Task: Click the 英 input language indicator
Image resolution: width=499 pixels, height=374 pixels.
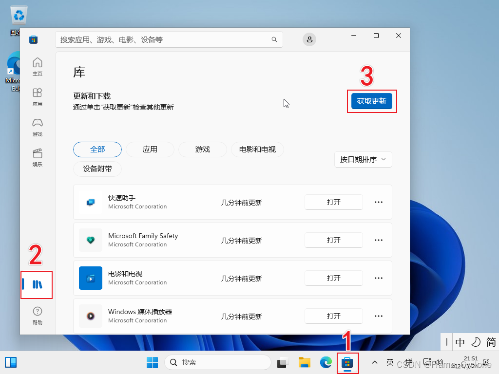Action: [x=390, y=362]
